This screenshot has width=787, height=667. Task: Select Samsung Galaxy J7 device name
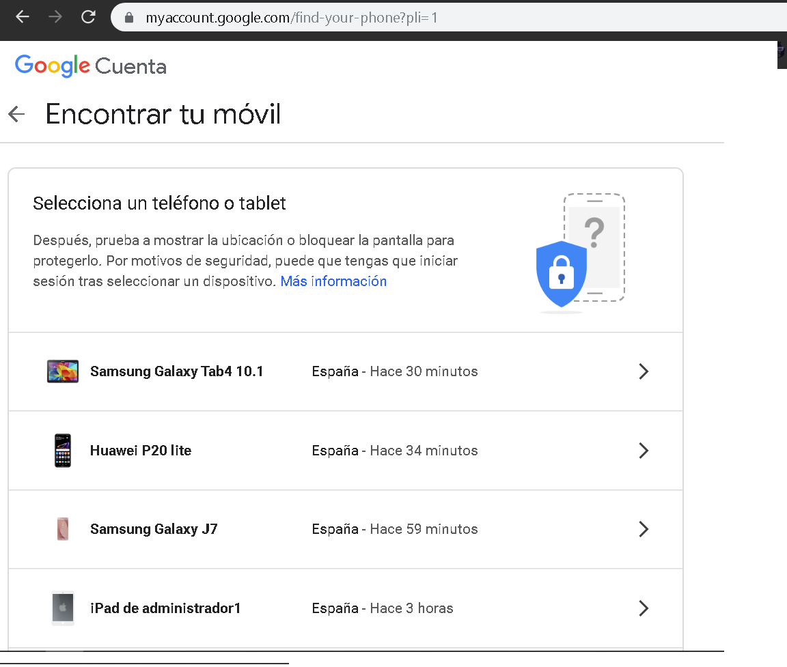[x=154, y=529]
